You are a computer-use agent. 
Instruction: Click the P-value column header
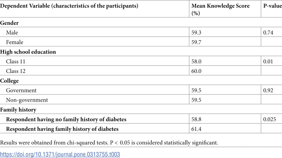click(272, 6)
